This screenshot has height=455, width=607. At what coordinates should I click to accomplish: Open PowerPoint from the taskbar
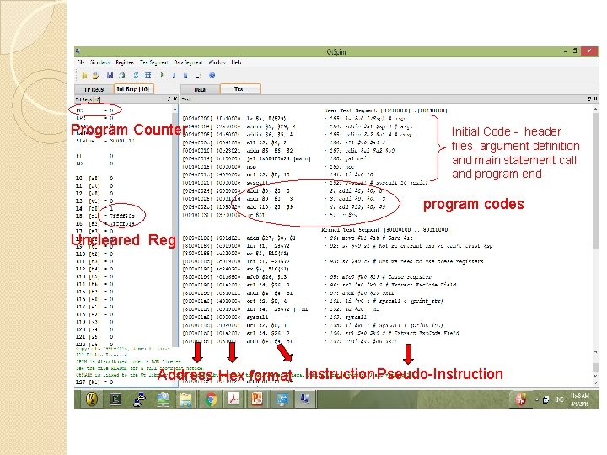pyautogui.click(x=257, y=399)
